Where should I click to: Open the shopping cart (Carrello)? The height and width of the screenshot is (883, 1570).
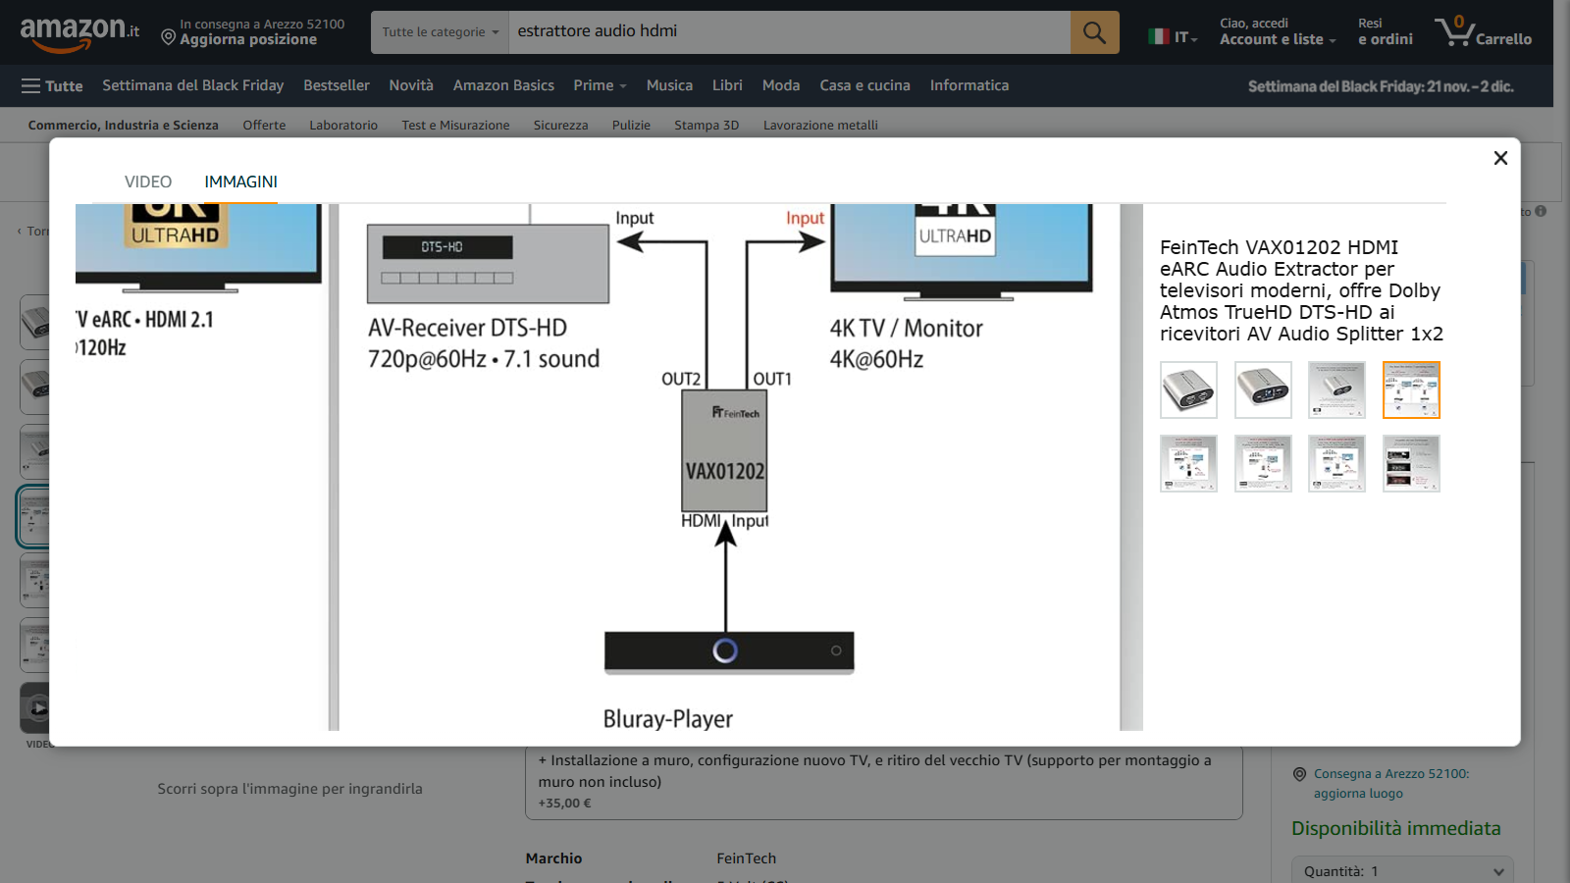[1483, 32]
